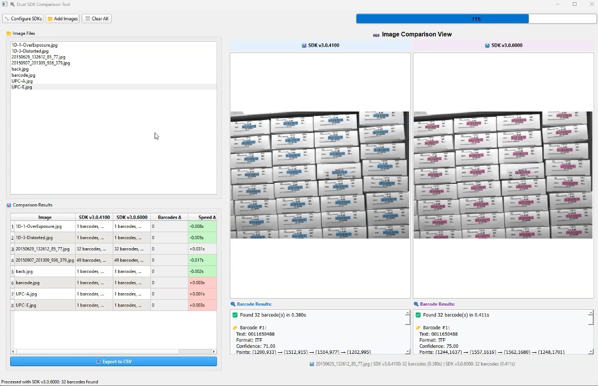
Task: Click the chart icon in the bottom status bar
Action: pos(312,364)
